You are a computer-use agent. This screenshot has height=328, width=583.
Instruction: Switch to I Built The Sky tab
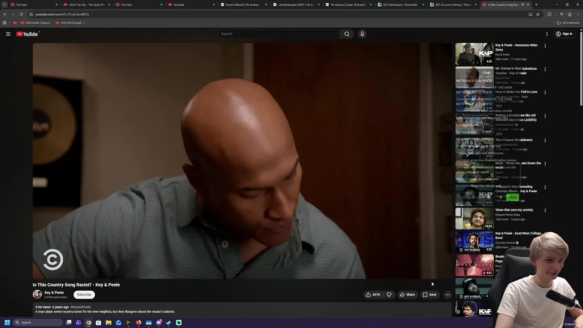87,5
